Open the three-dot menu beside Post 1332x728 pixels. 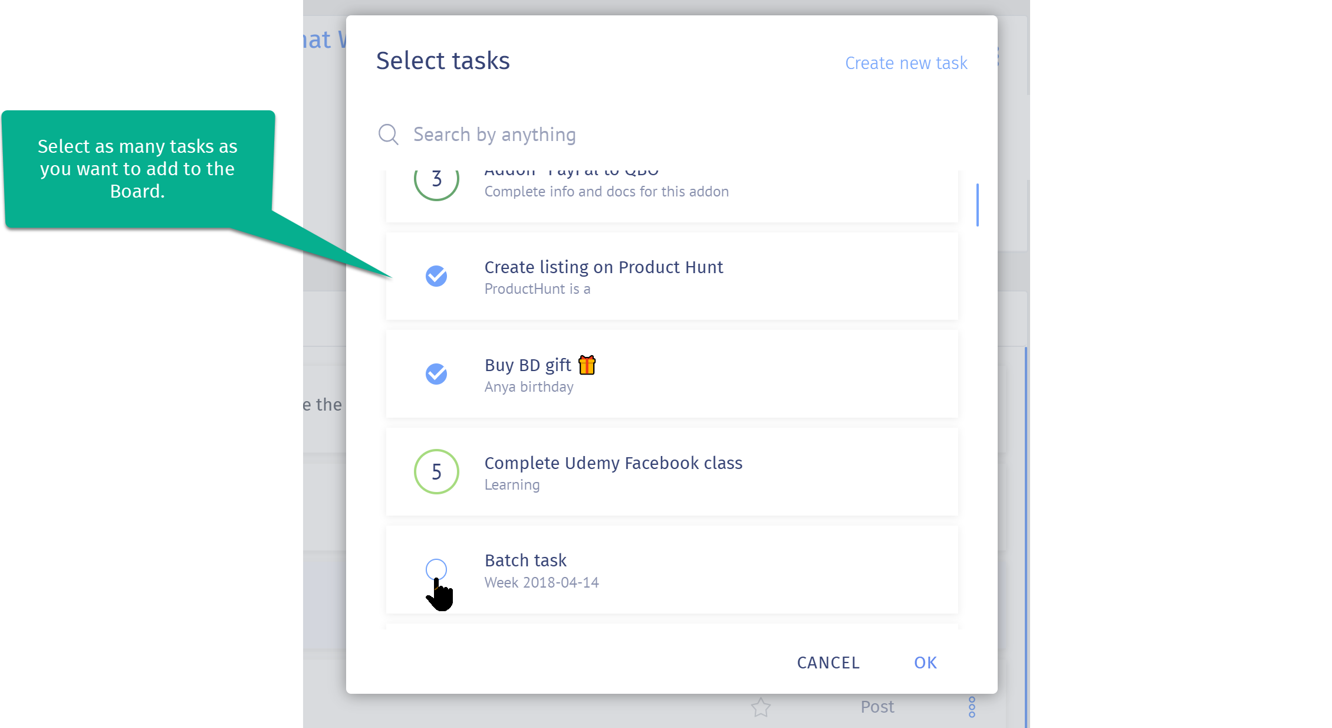point(972,707)
